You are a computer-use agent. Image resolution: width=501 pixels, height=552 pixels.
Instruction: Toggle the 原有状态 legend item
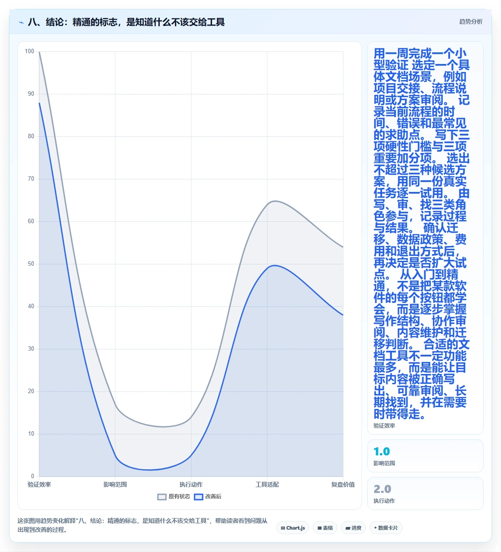[174, 497]
